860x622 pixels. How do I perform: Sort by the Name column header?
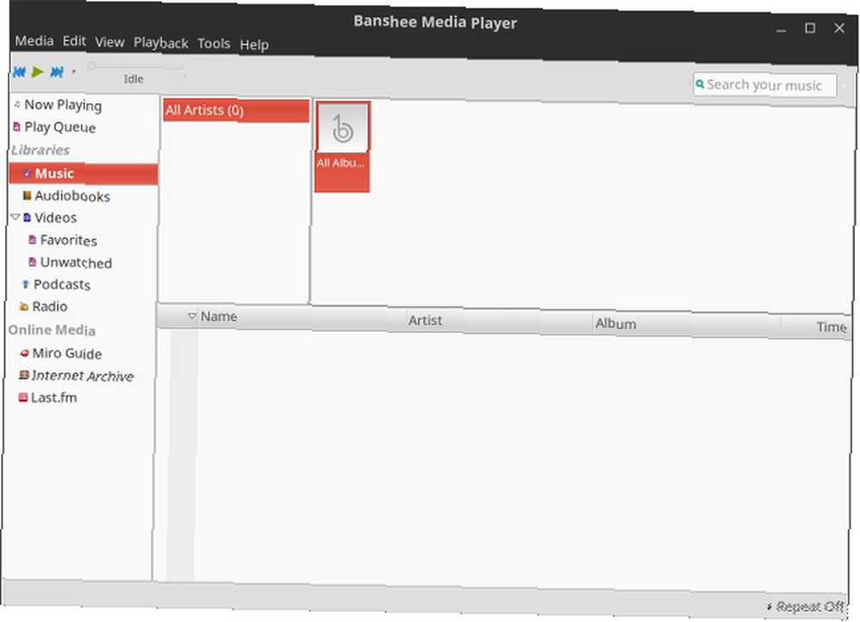tap(218, 317)
